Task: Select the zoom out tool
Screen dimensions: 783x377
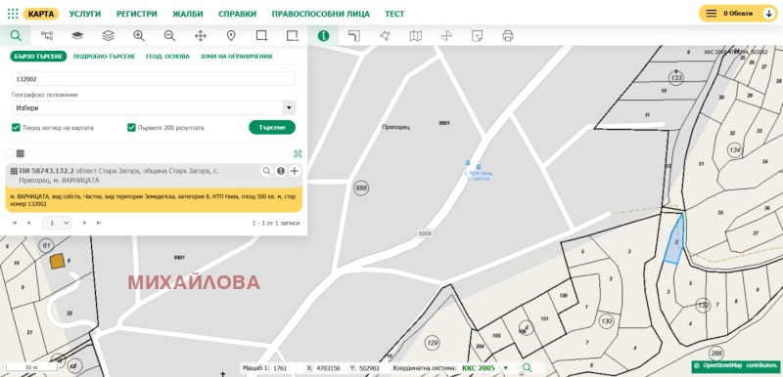Action: pos(169,36)
